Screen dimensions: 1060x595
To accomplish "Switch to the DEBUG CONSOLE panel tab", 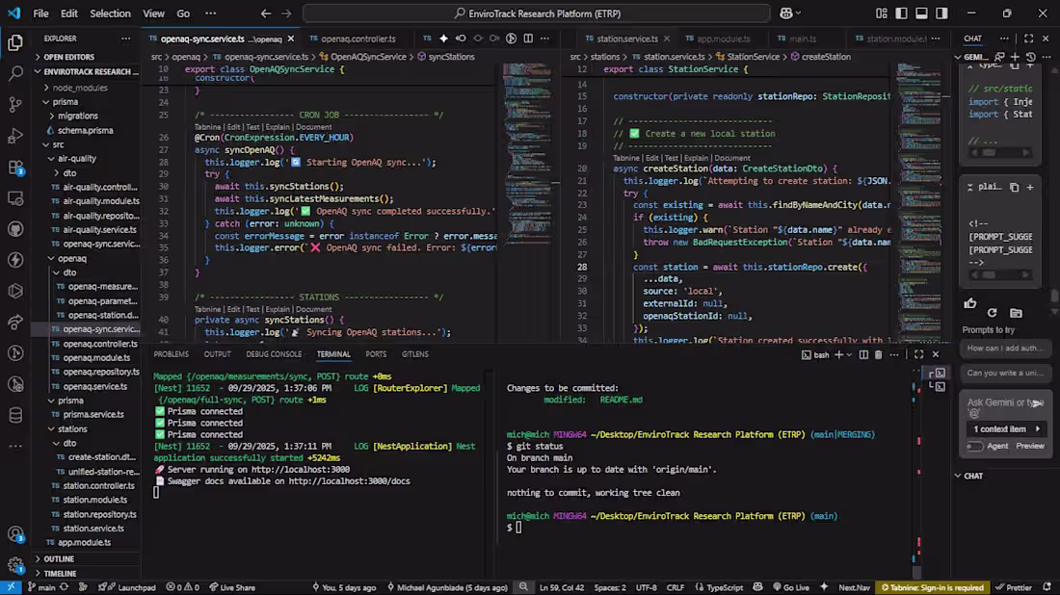I will point(274,354).
